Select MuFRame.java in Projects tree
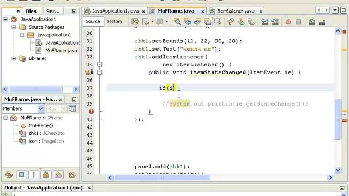This screenshot has height=196, width=349. pyautogui.click(x=61, y=51)
